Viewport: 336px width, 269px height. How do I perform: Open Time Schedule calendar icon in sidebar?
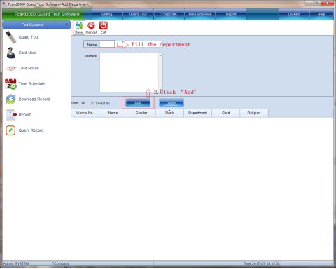(x=10, y=84)
